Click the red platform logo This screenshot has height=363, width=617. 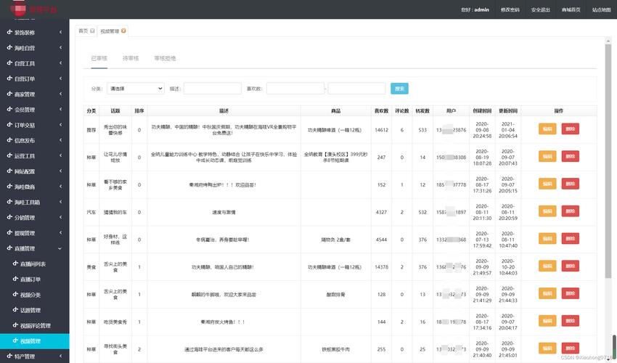click(x=18, y=8)
